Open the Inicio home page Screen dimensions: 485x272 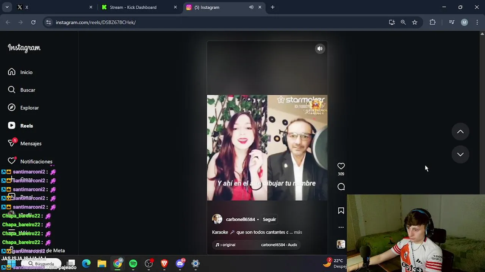click(21, 72)
